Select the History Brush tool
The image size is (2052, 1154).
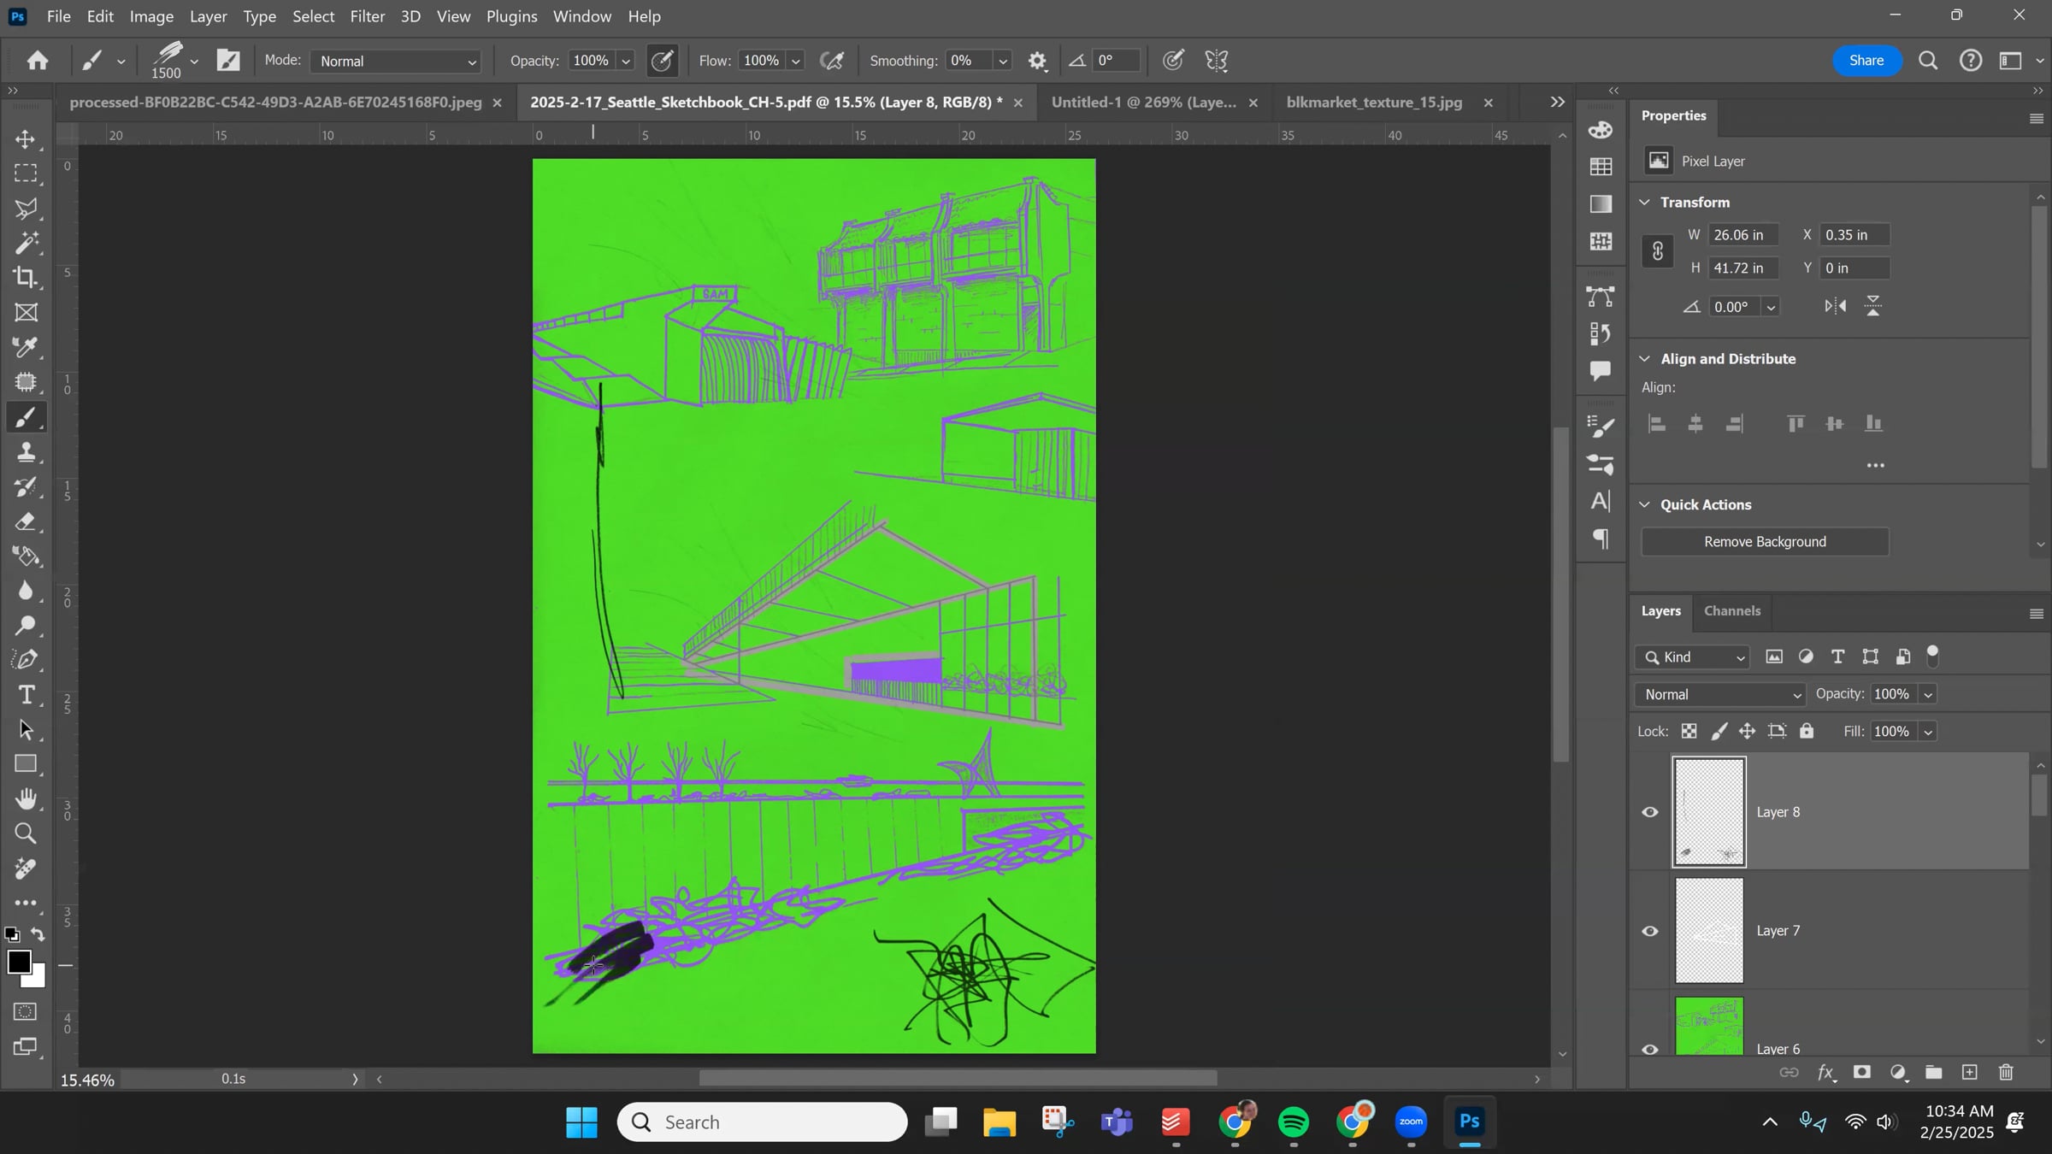pos(26,487)
